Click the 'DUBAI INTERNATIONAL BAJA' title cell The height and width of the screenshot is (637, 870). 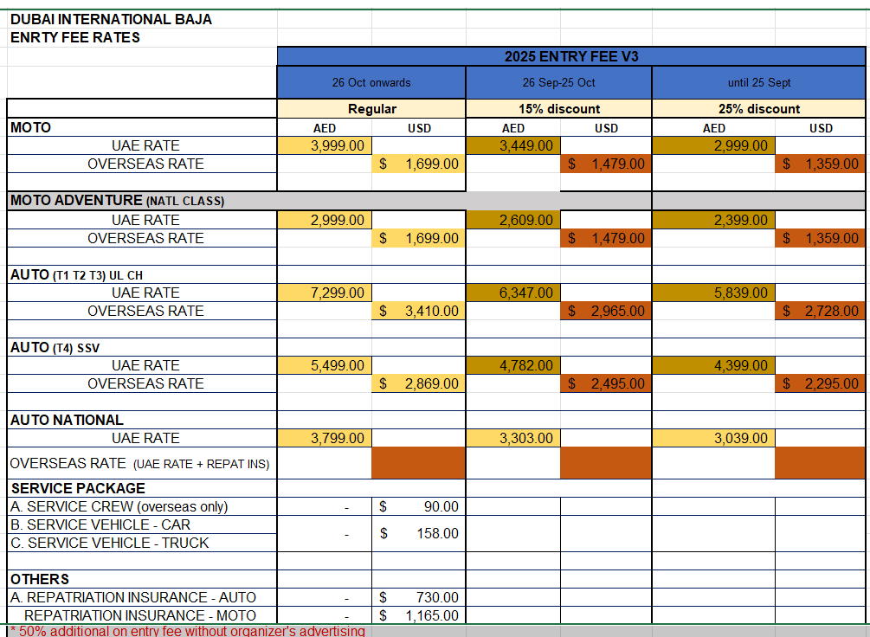[x=111, y=19]
